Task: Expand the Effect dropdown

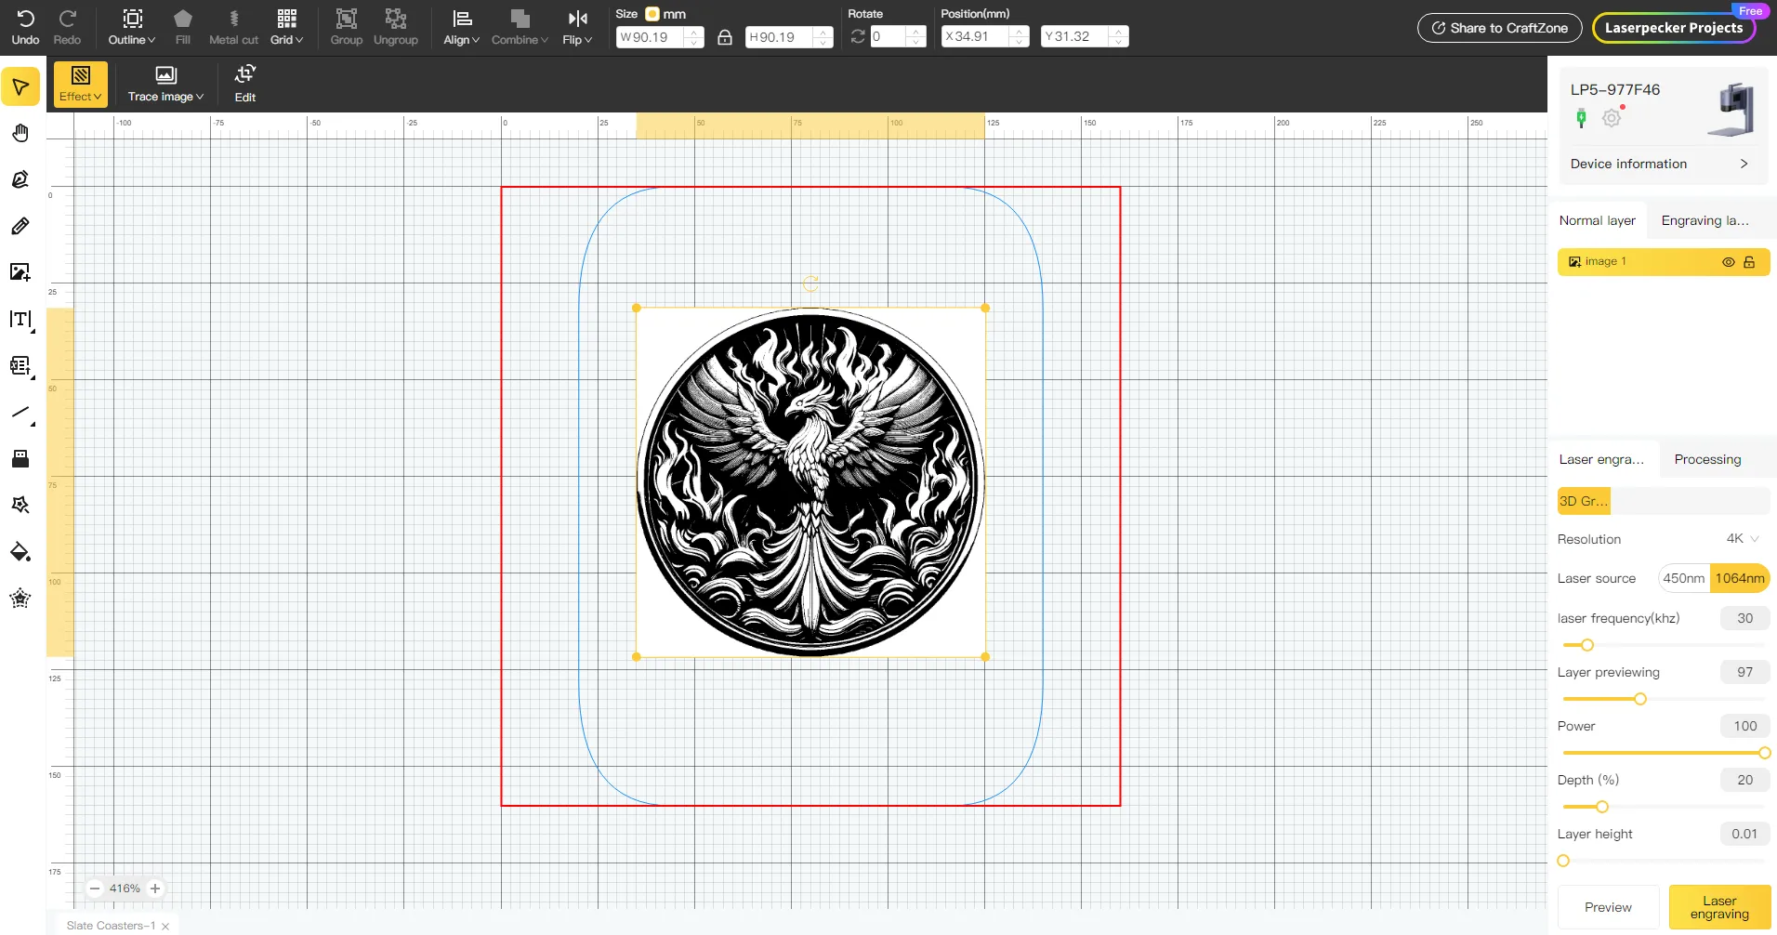Action: click(81, 85)
